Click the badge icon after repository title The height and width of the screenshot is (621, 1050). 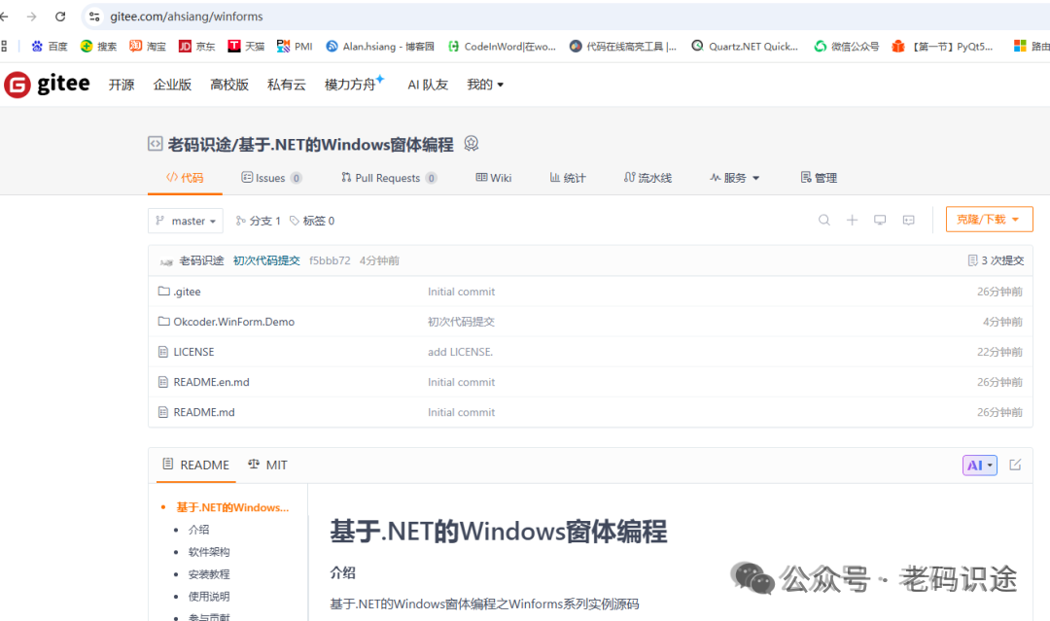[x=472, y=143]
